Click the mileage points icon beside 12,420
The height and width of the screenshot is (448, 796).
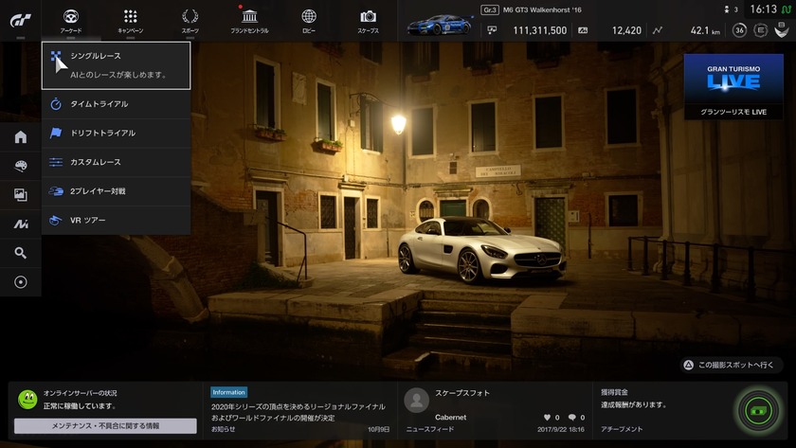tap(583, 30)
